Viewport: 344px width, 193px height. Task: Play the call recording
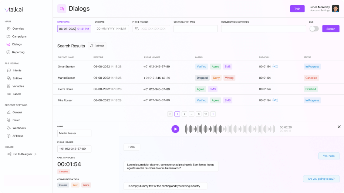(x=175, y=129)
